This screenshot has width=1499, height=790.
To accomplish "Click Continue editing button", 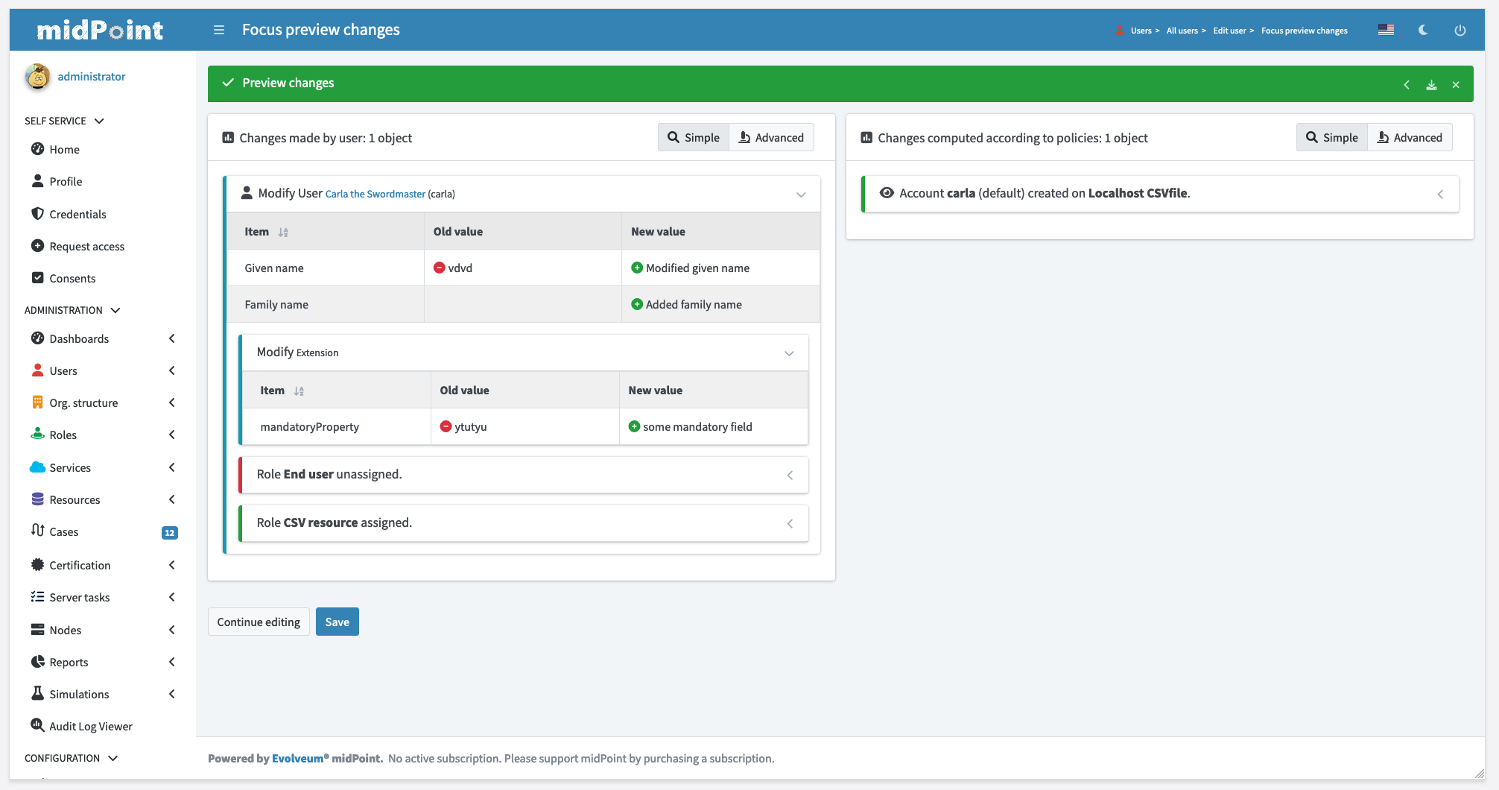I will [259, 622].
